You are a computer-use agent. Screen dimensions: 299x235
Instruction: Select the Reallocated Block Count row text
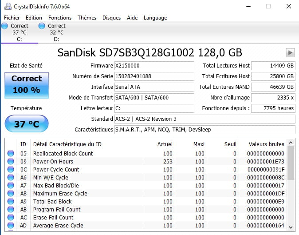pos(63,154)
